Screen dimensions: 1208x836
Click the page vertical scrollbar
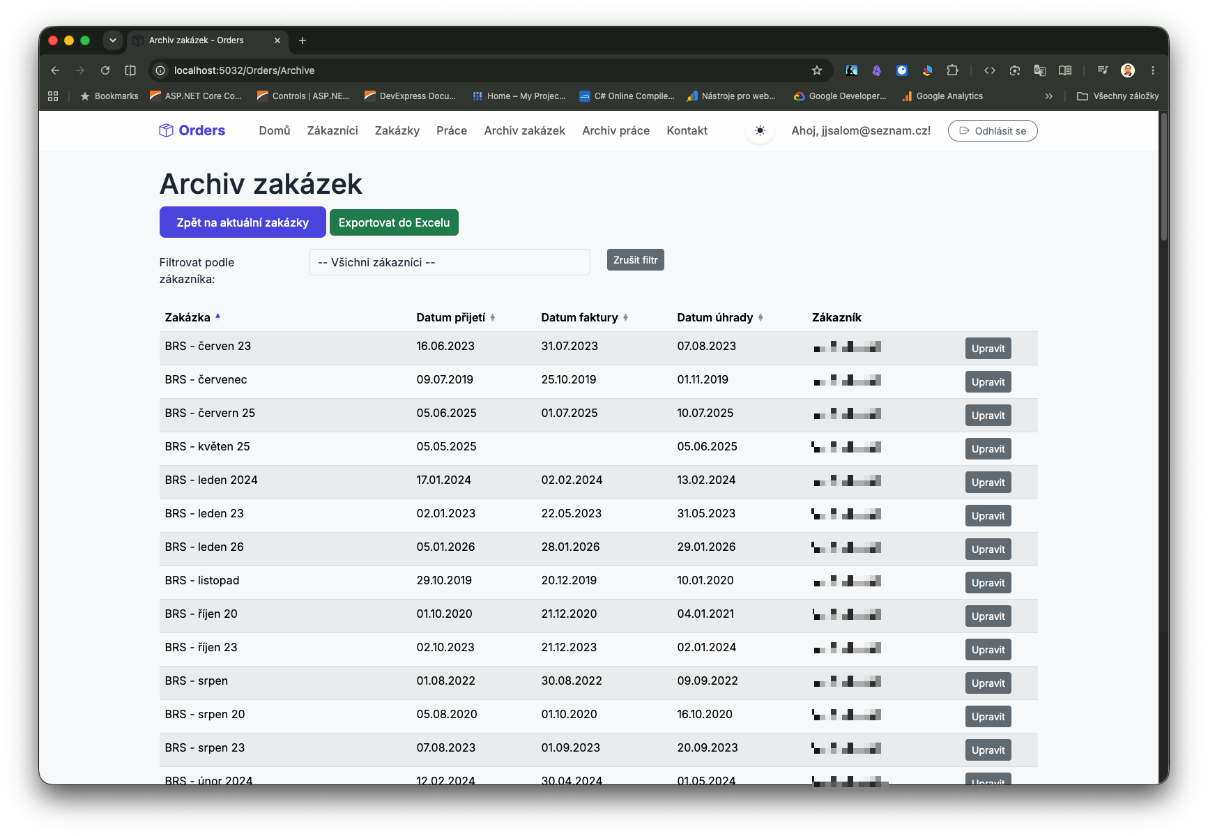1163,178
